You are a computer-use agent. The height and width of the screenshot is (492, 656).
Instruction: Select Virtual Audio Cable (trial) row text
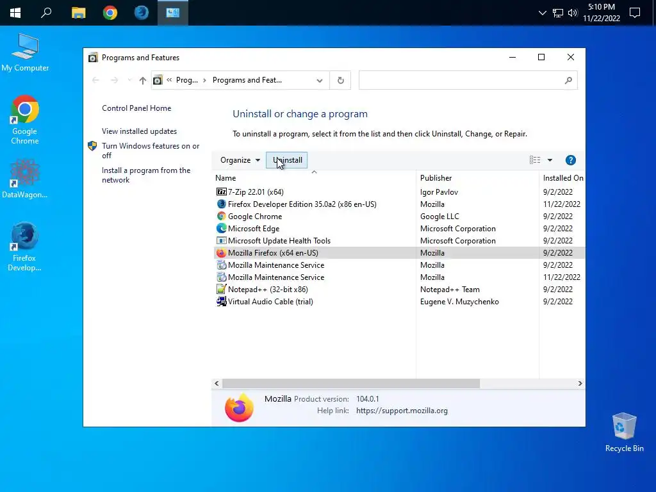pos(270,301)
